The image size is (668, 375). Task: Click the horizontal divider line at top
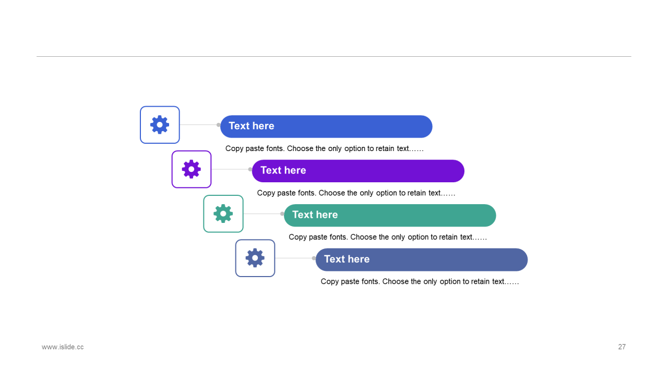pos(334,56)
